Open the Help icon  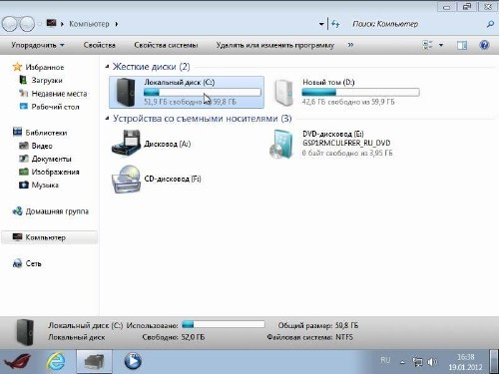485,45
